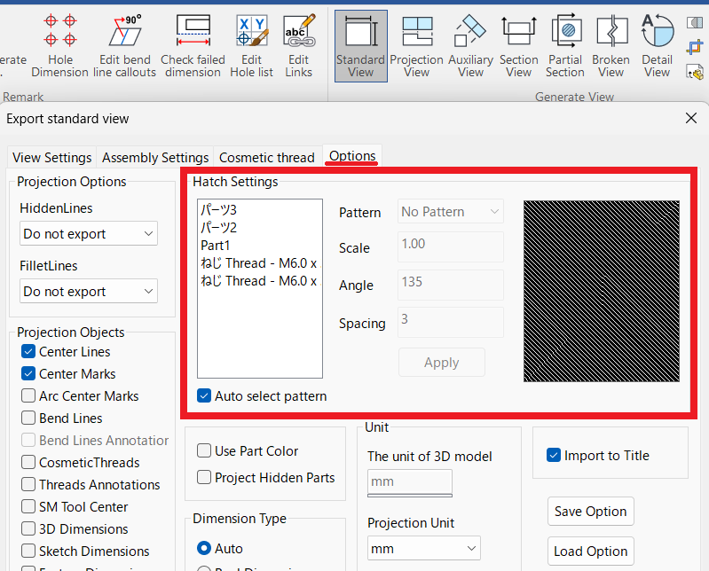This screenshot has height=571, width=709.
Task: Click the 3D model unit field
Action: pyautogui.click(x=410, y=481)
